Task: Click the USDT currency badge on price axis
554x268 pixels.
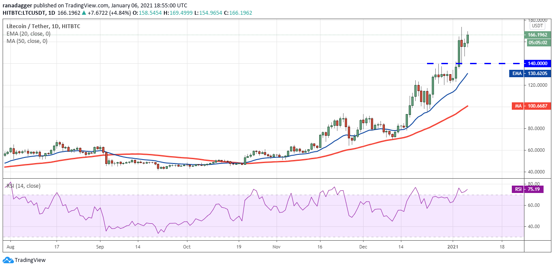Action: pyautogui.click(x=537, y=26)
